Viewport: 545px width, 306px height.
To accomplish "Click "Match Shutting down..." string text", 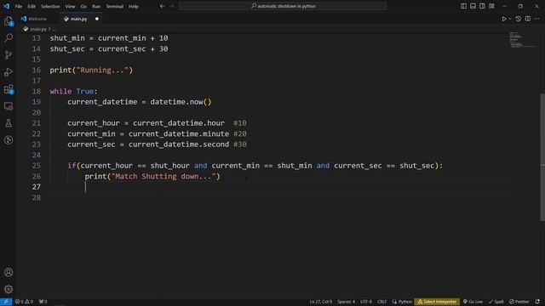I will pyautogui.click(x=163, y=176).
